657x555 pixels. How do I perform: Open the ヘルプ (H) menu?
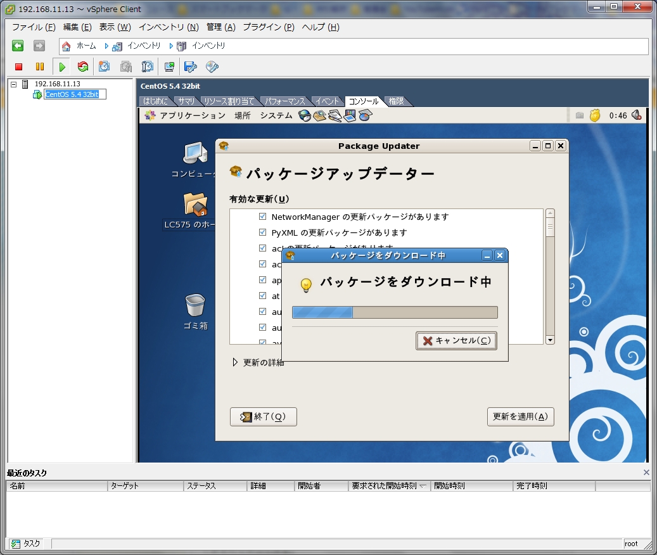point(321,27)
